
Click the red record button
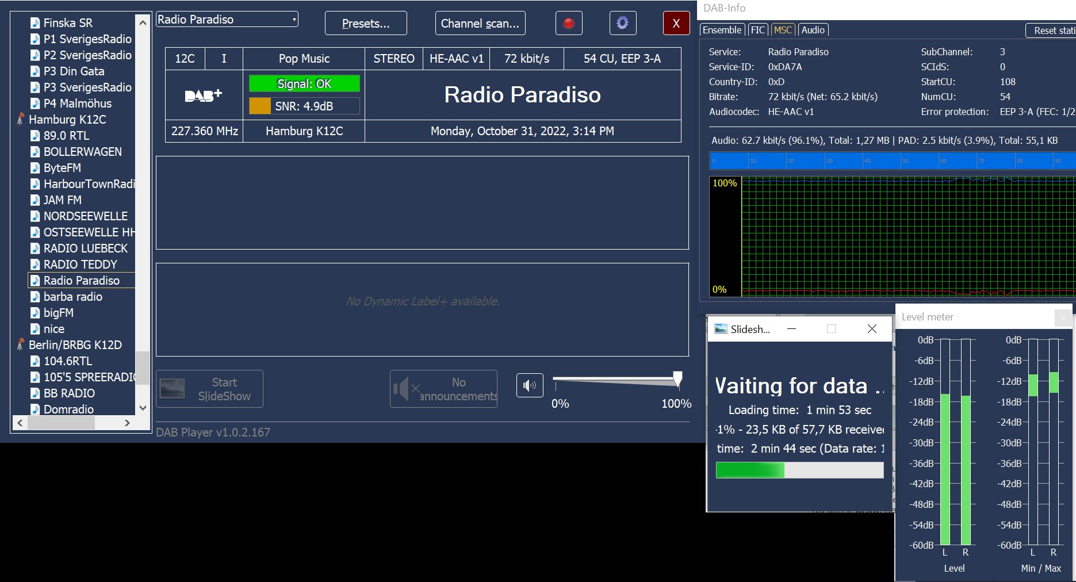point(569,24)
